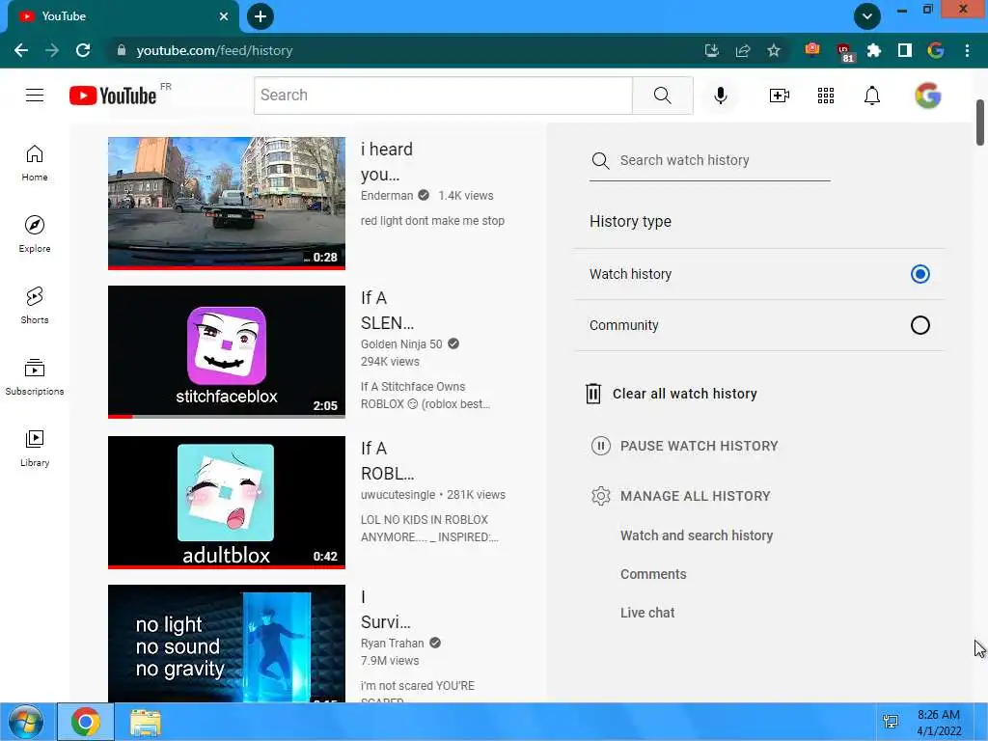Viewport: 988px width, 741px height.
Task: Open Library in sidebar
Action: click(x=35, y=448)
